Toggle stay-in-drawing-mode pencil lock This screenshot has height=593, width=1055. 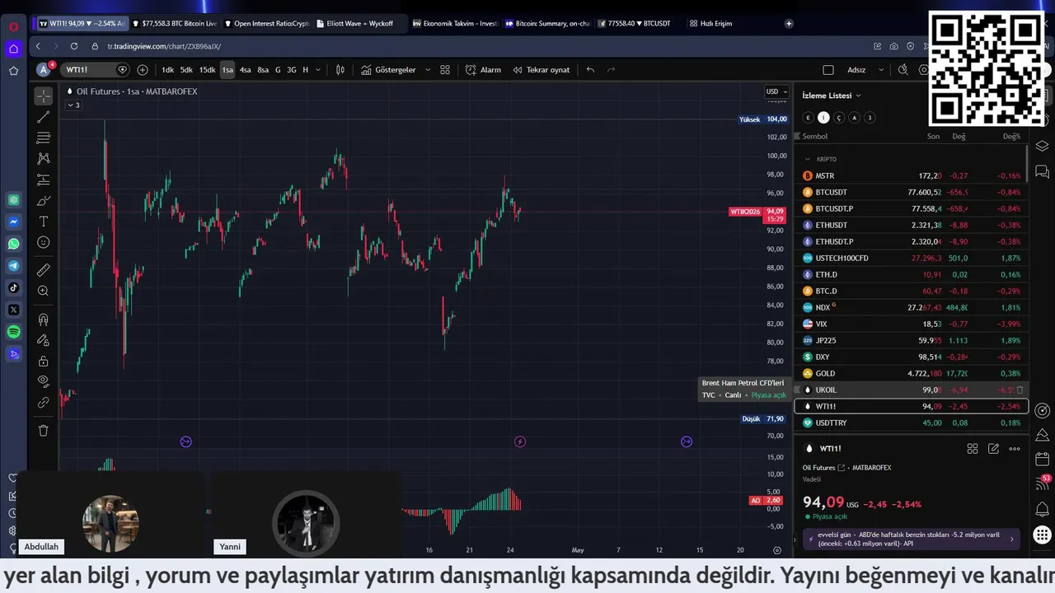pyautogui.click(x=44, y=340)
